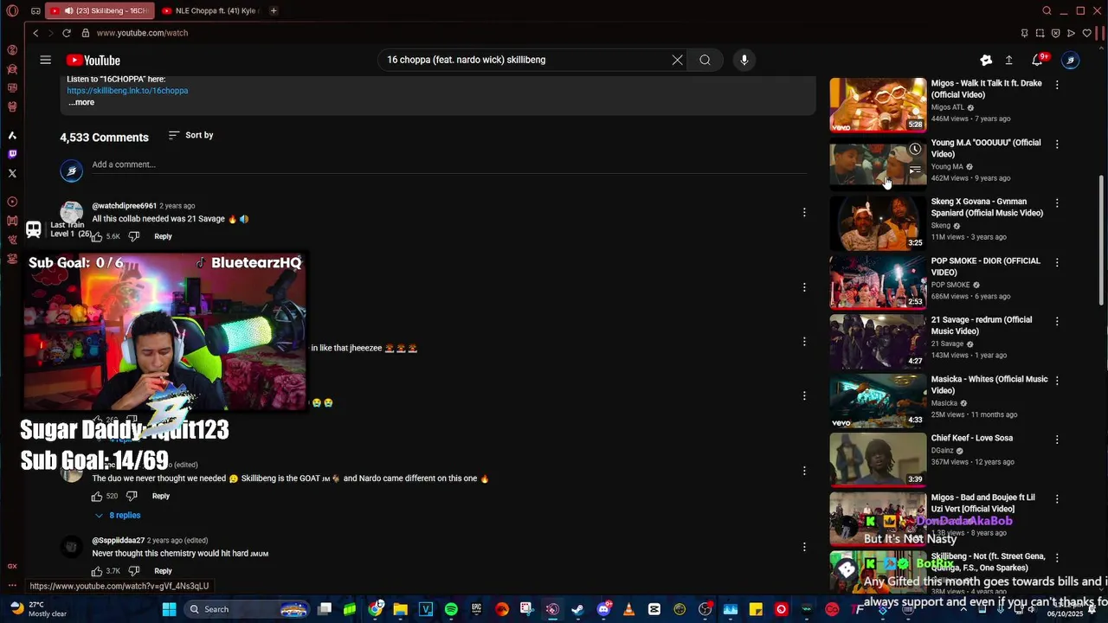1108x623 pixels.
Task: Open Aria AI in the Opera sidebar
Action: (x=12, y=135)
